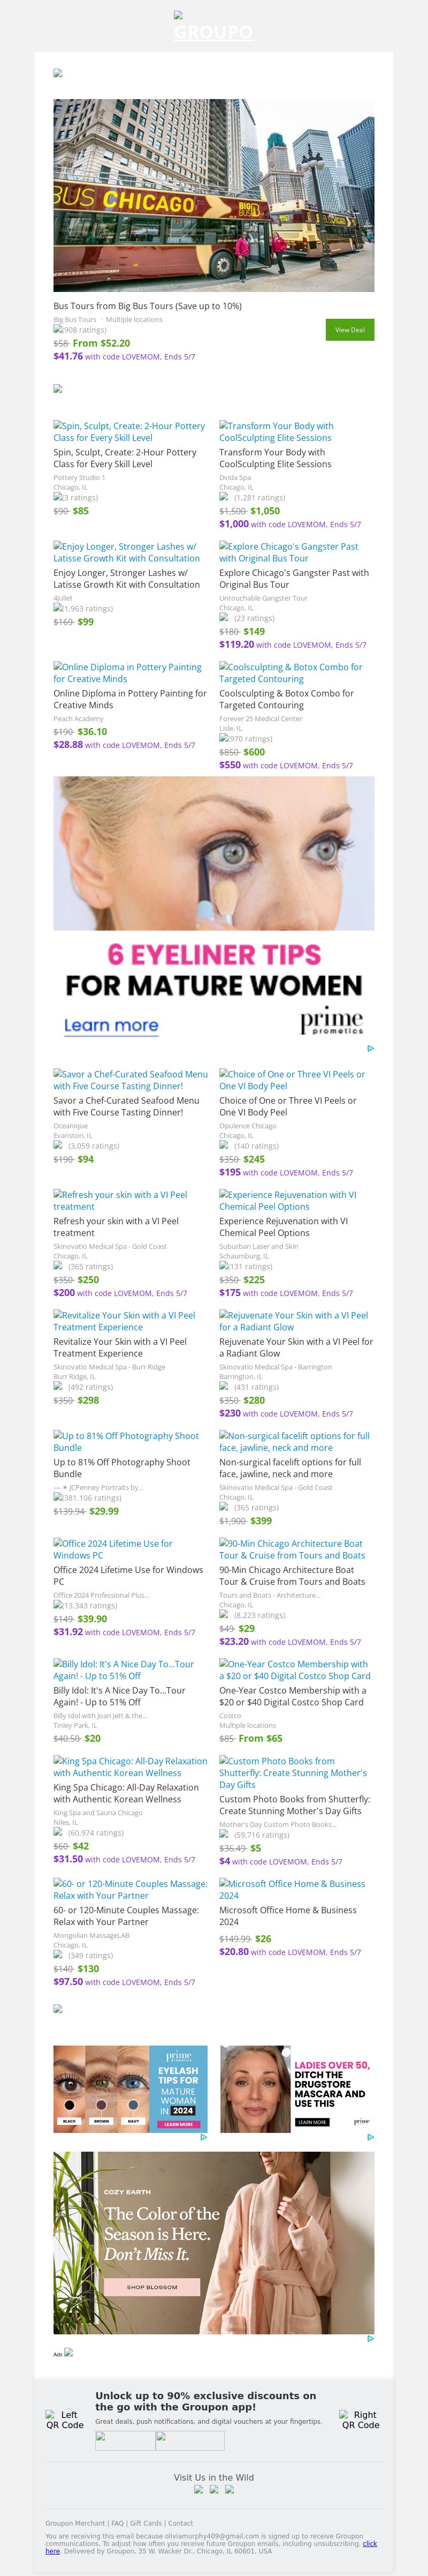428x2576 pixels.
Task: Open the Big Bus Chicago tour image
Action: point(213,195)
